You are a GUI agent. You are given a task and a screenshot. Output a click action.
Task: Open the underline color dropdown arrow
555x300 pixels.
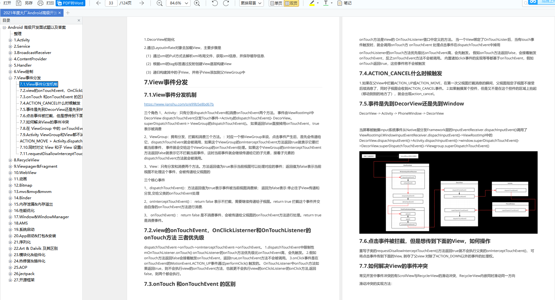tap(332, 3)
